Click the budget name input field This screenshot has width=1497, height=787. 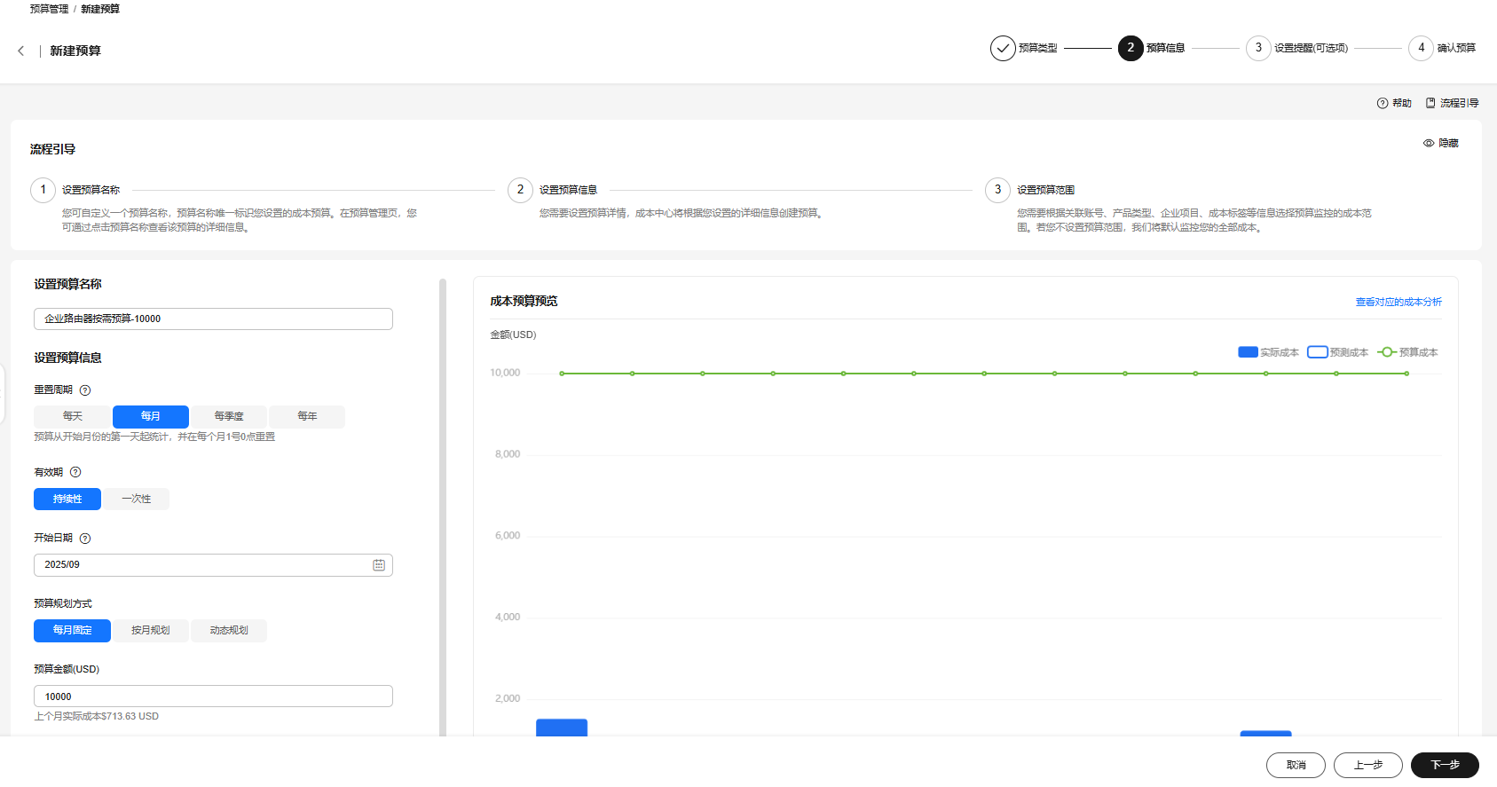[x=213, y=319]
